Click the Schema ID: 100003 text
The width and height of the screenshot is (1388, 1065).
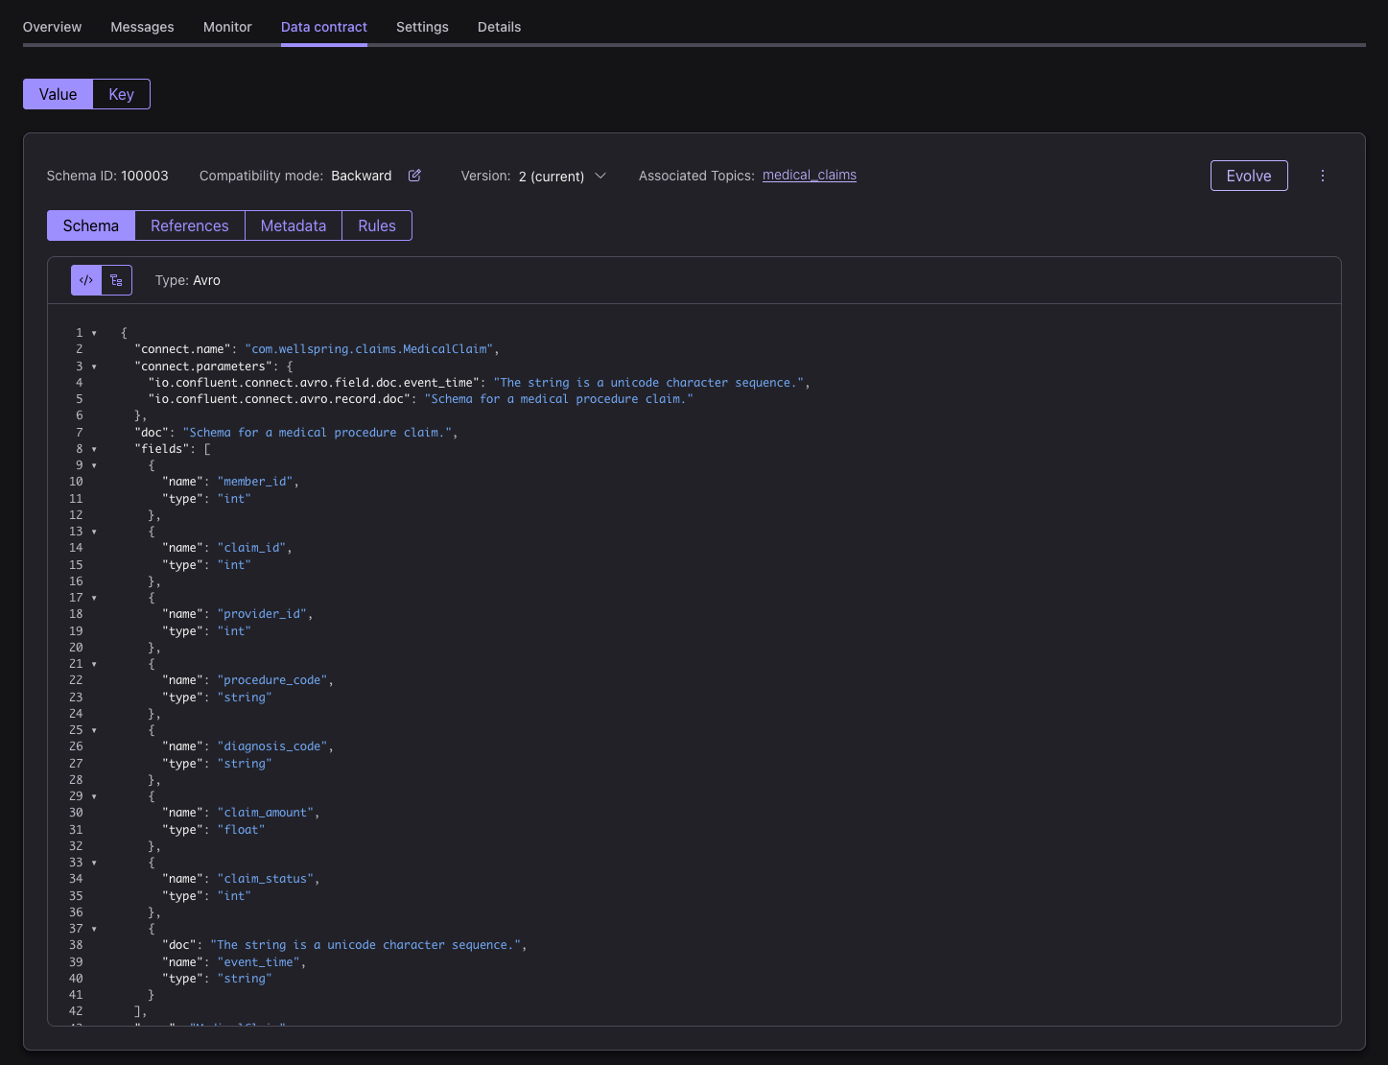point(107,176)
